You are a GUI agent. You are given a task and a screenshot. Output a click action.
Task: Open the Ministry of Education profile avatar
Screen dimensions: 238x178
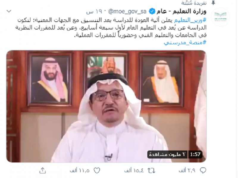[221, 17]
